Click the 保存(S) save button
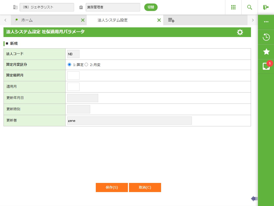274x206 pixels. coord(112,187)
